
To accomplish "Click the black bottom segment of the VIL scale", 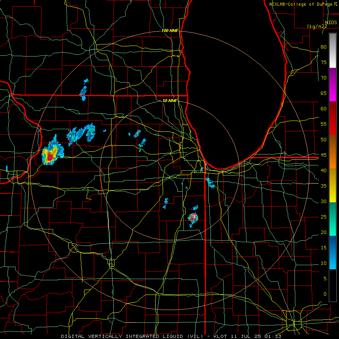I will coord(333,286).
